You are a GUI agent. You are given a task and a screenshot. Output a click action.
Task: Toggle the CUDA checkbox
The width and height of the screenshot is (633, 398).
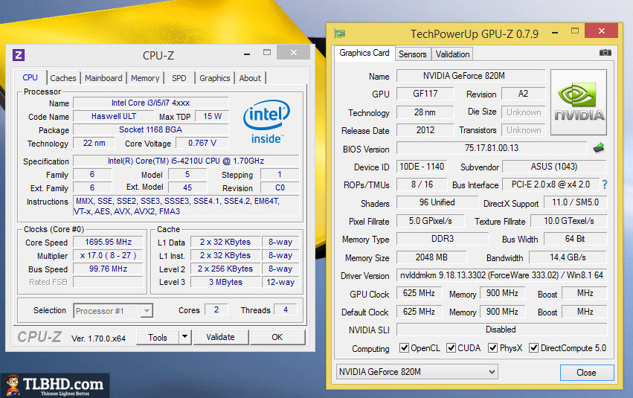[x=451, y=347]
